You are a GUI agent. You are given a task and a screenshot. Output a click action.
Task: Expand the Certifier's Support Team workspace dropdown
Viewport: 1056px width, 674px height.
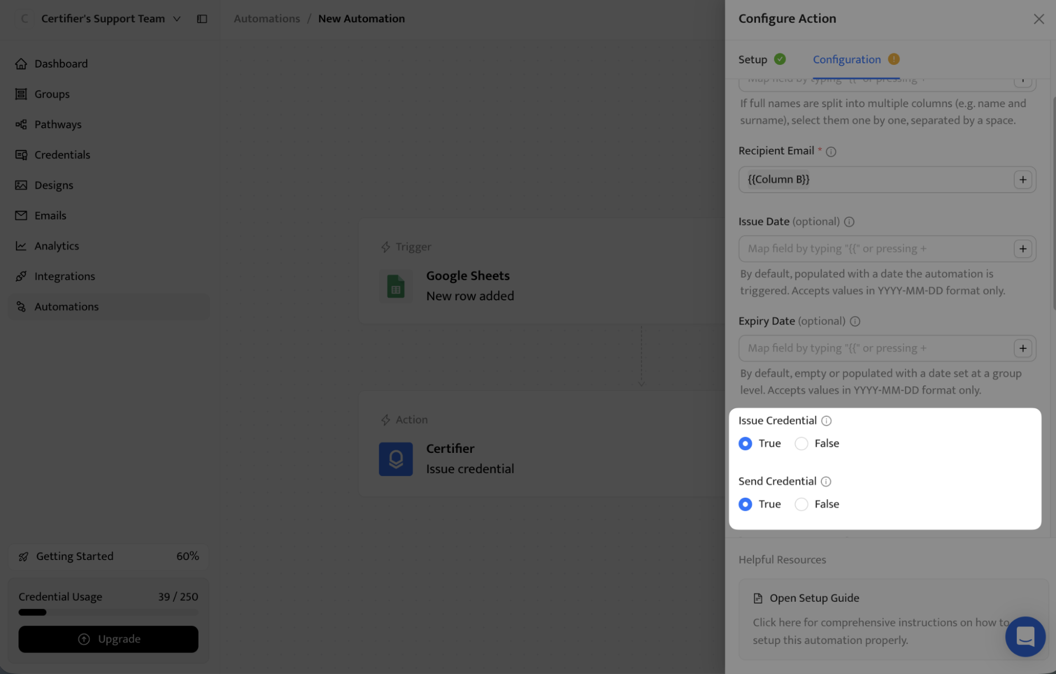176,18
